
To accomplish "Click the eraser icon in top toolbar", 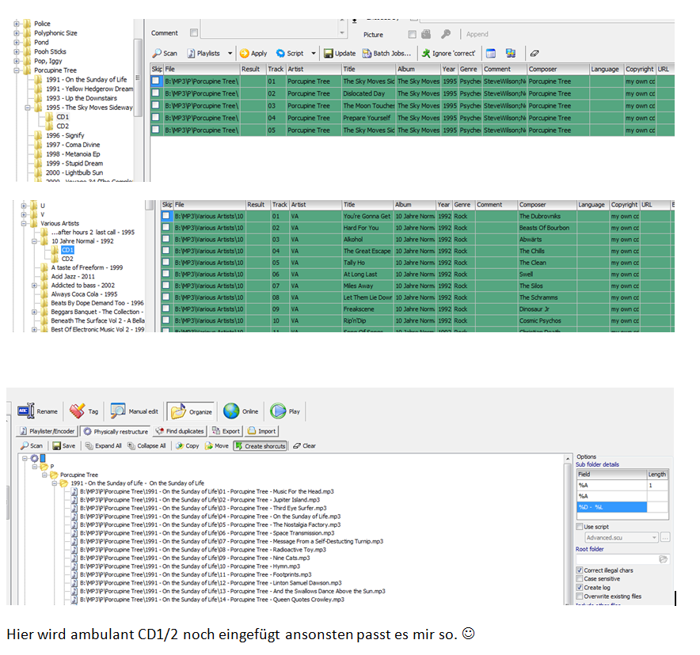I will (534, 53).
